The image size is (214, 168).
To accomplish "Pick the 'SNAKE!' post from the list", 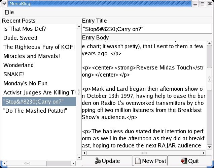I will [x=14, y=74].
